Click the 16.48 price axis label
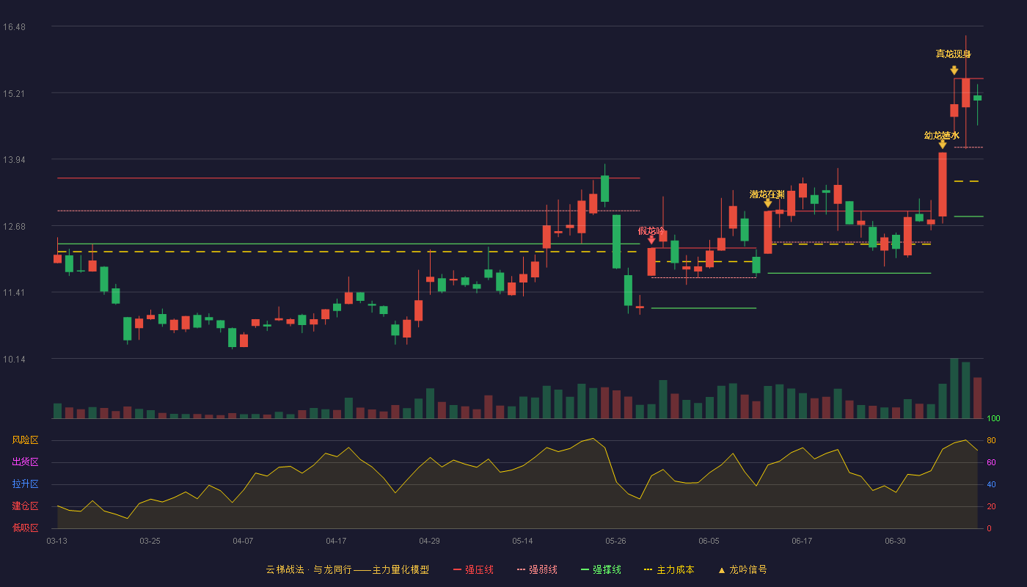1027x587 pixels. (14, 27)
